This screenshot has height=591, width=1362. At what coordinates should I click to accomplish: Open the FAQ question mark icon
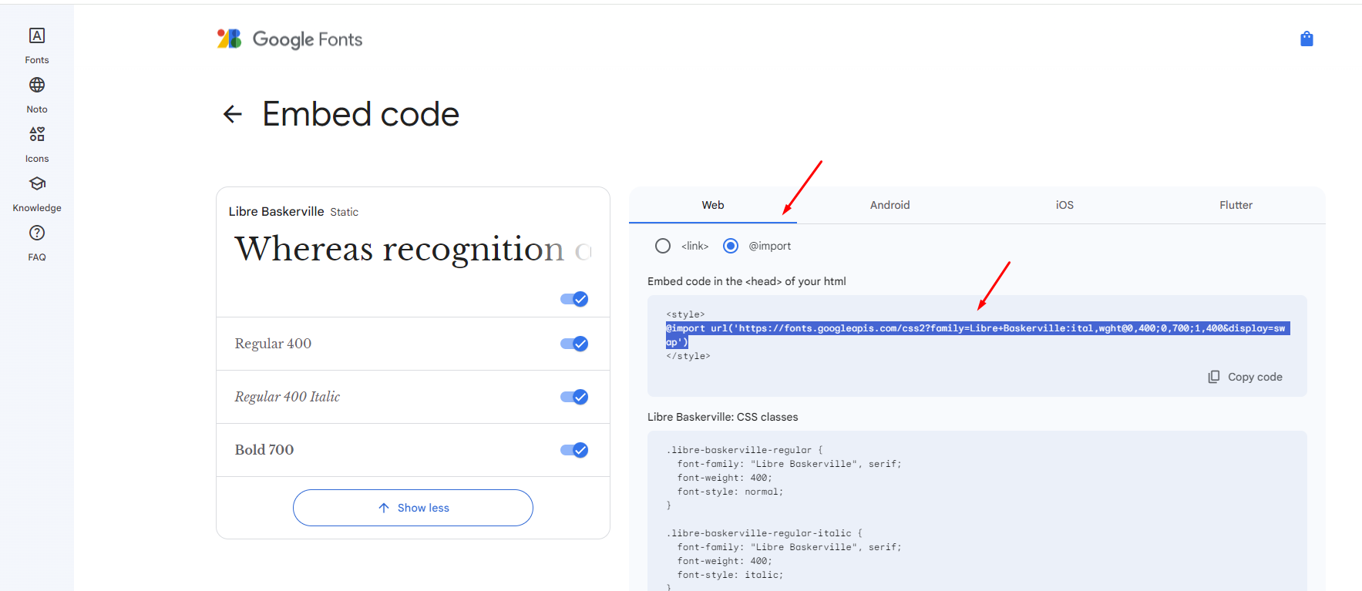(x=37, y=233)
